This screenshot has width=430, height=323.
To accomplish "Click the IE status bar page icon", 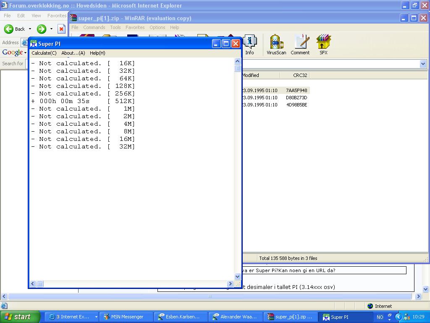I will (x=4, y=306).
